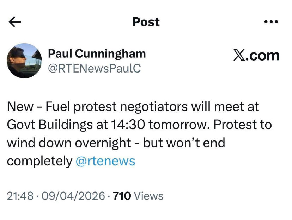
Task: Open the three-dot more options menu
Action: (x=271, y=22)
